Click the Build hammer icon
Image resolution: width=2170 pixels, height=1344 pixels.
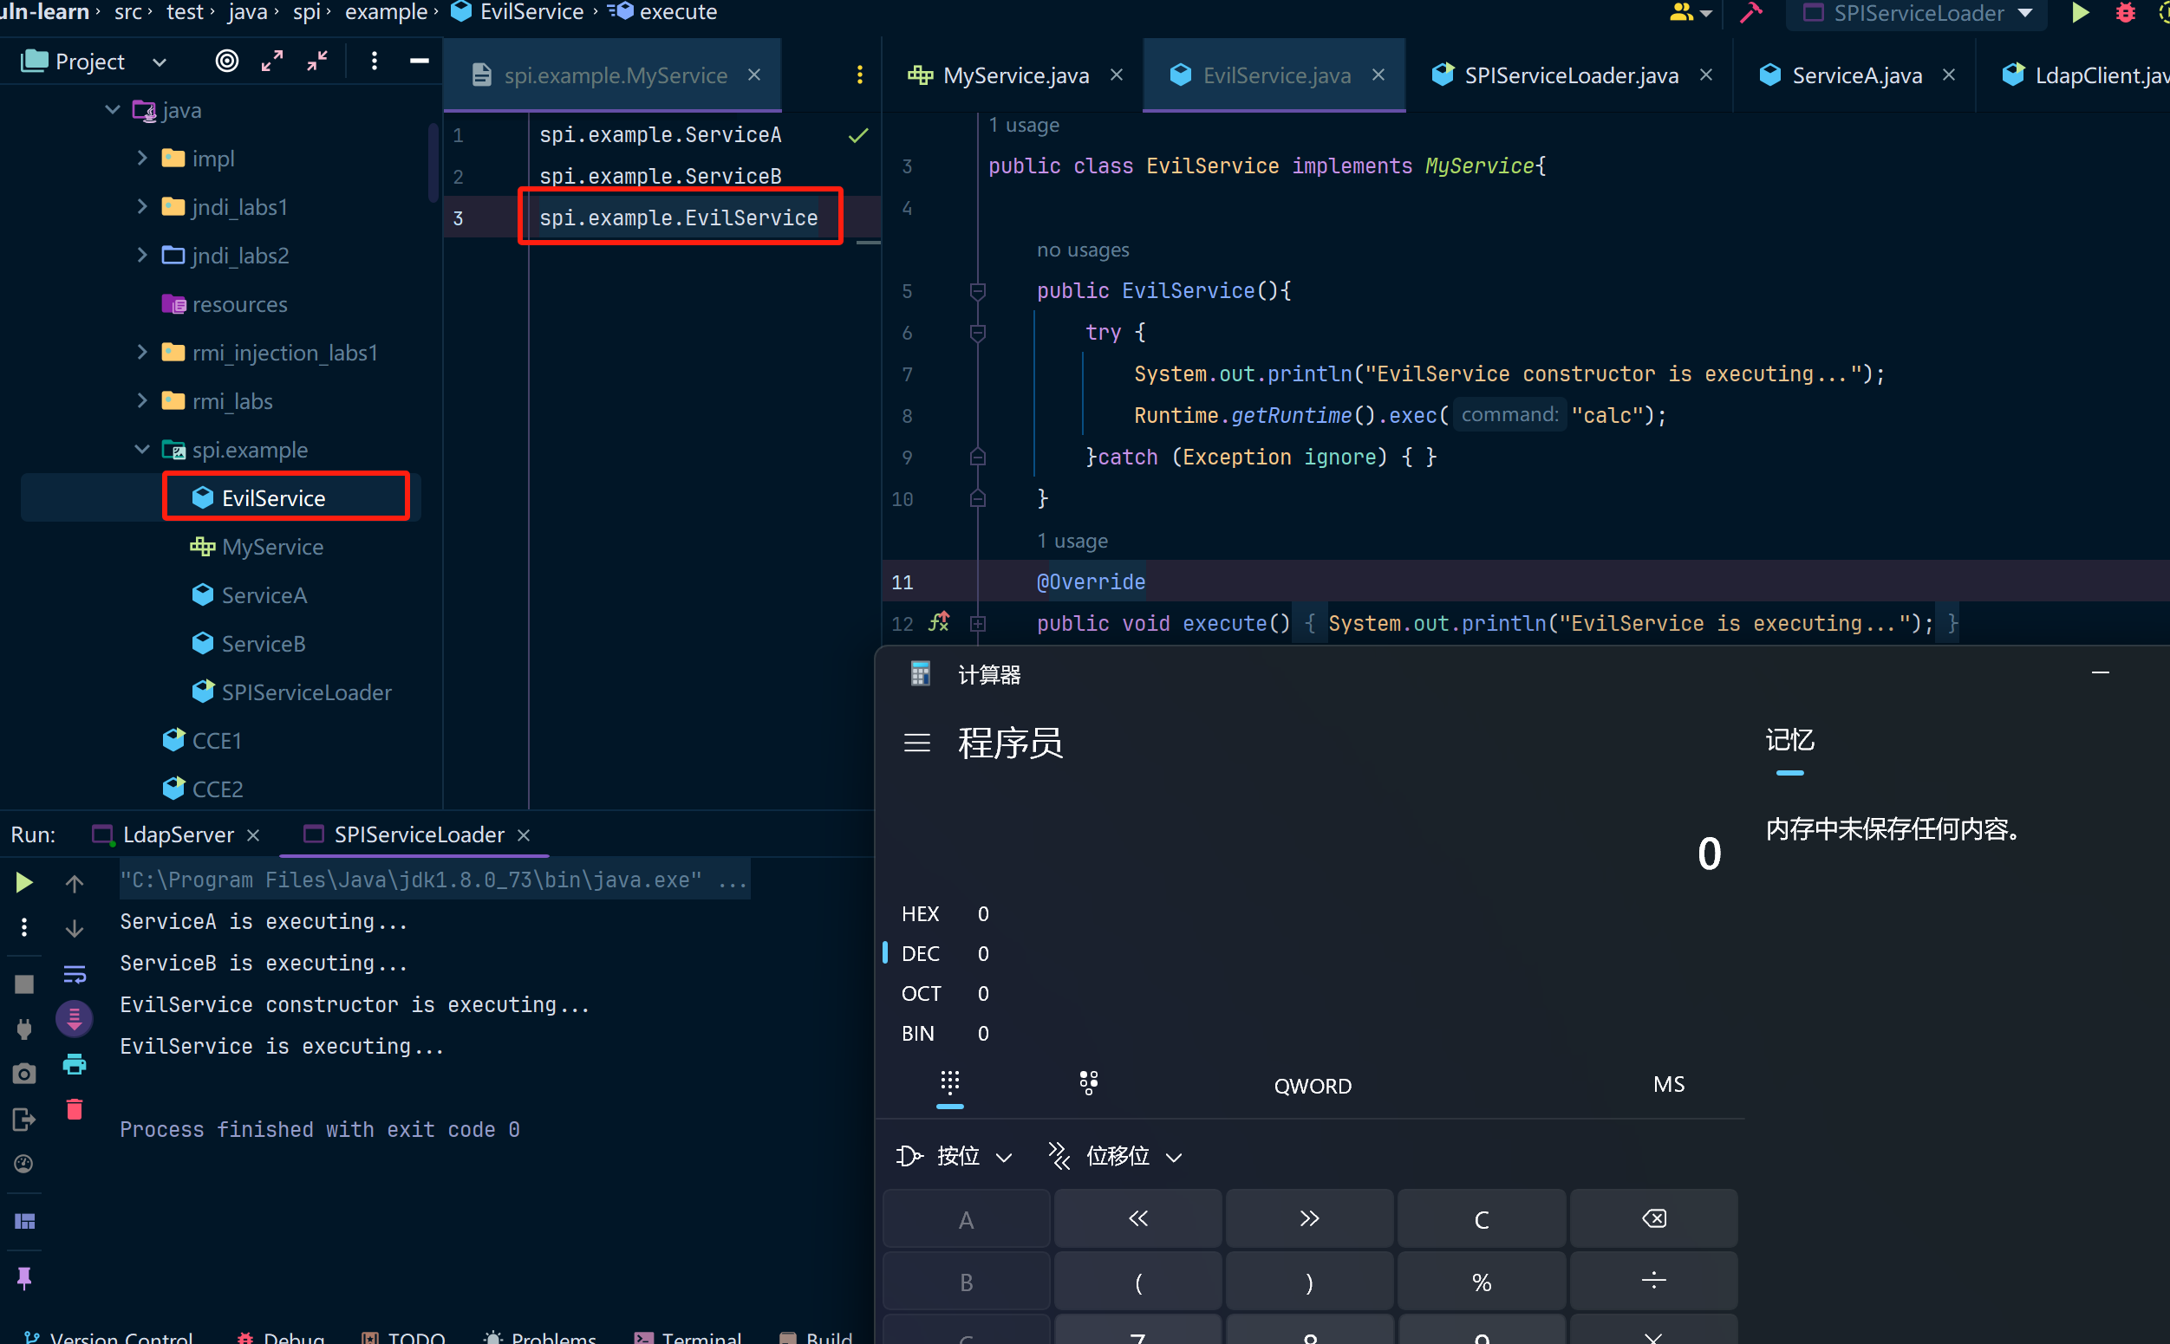tap(1750, 12)
